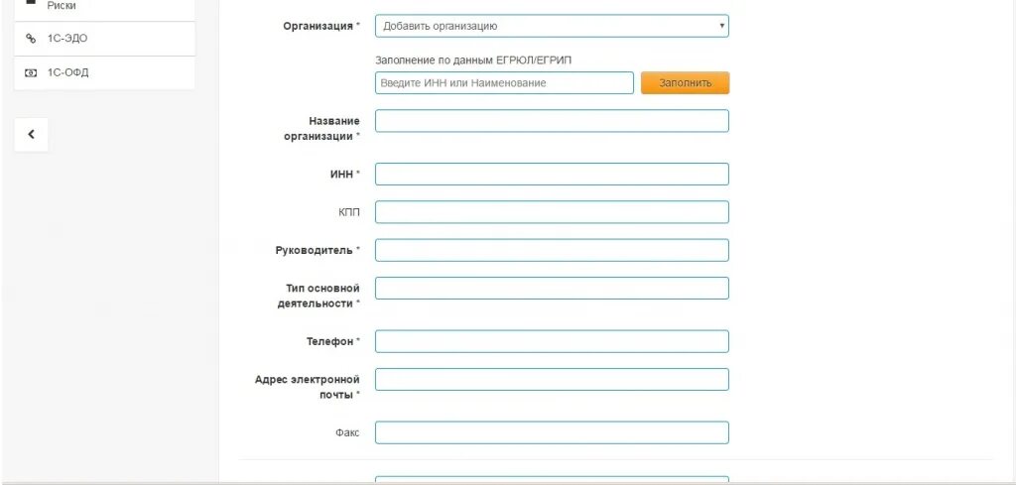The width and height of the screenshot is (1016, 485).
Task: Click the orange Заполнить button
Action: (x=685, y=83)
